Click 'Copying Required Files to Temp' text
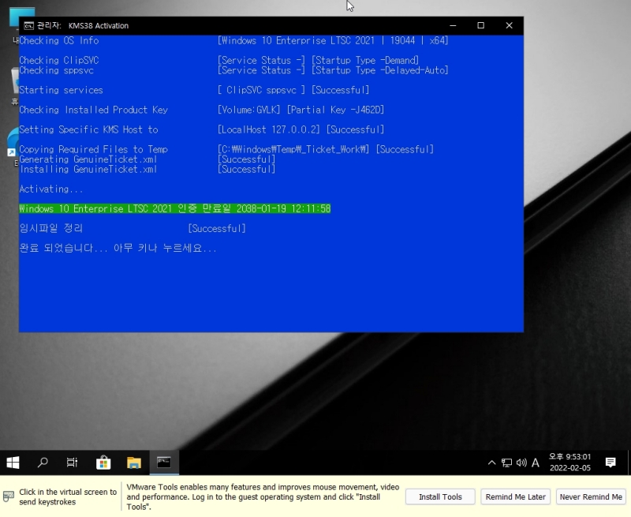631x517 pixels. 93,149
